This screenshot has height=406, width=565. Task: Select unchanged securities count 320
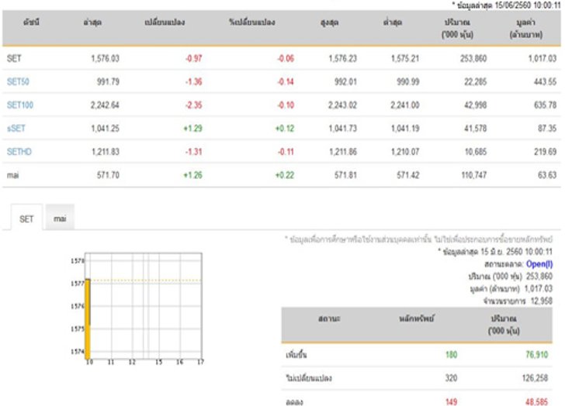tap(451, 378)
